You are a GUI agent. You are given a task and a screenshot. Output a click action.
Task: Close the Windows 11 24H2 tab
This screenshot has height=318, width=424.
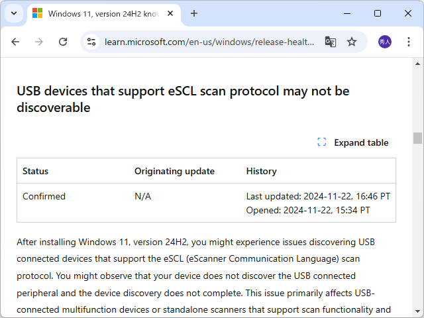click(172, 13)
